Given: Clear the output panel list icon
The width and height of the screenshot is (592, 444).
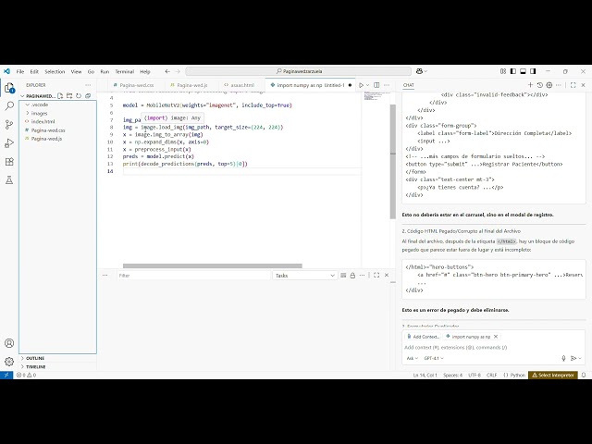Looking at the screenshot, I should (343, 276).
